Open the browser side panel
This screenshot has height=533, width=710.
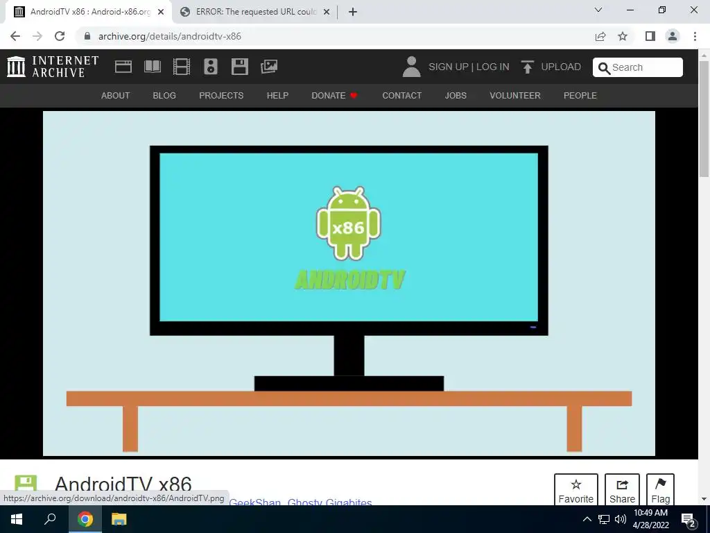pos(650,36)
